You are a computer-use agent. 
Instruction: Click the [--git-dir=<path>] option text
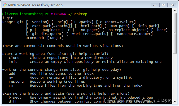[45, 34]
